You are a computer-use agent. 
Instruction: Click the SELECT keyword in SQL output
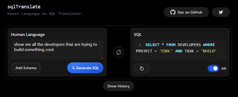pyautogui.click(x=152, y=45)
